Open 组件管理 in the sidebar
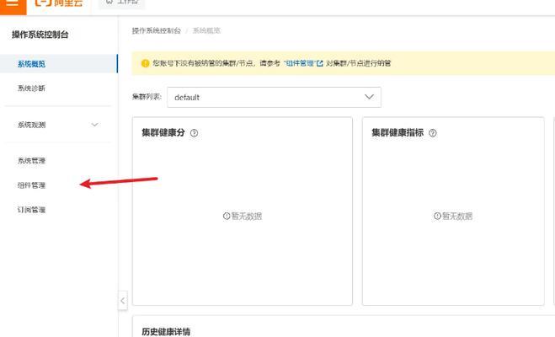Screen dimensions: 555x337 [x=31, y=185]
